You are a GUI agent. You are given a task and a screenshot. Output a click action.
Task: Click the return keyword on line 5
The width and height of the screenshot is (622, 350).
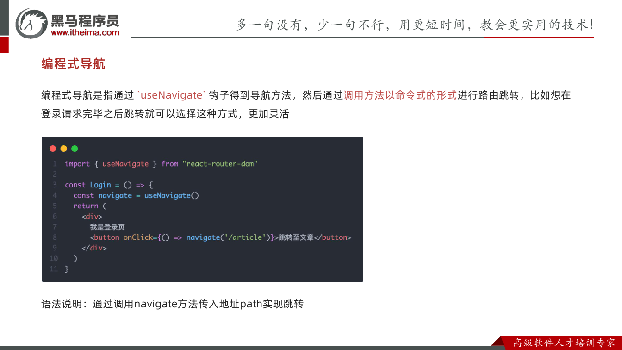point(86,206)
